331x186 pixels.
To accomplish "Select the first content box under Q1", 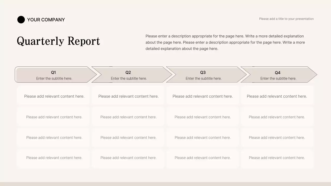I will click(54, 96).
